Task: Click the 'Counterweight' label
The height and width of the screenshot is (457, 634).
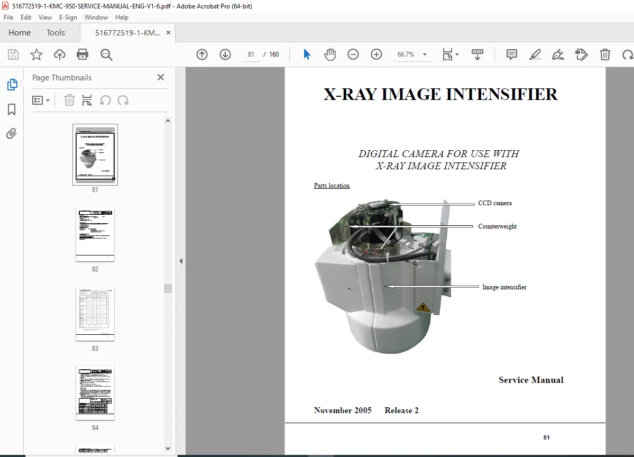Action: coord(498,226)
